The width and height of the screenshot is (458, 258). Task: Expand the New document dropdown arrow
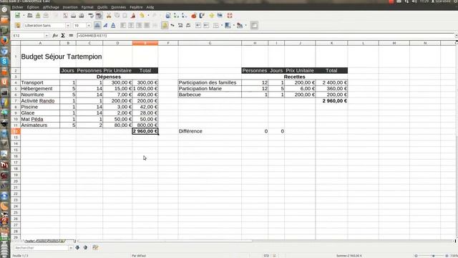[24, 16]
